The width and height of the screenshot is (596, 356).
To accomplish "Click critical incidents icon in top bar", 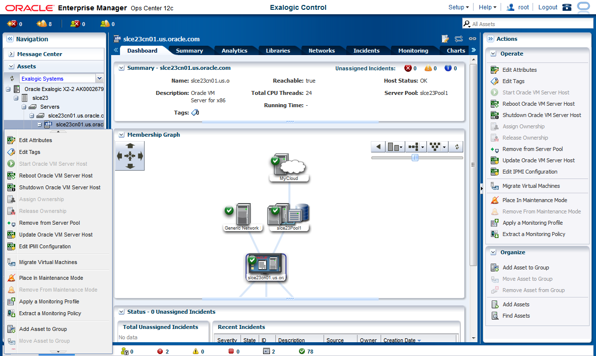I will coord(12,24).
